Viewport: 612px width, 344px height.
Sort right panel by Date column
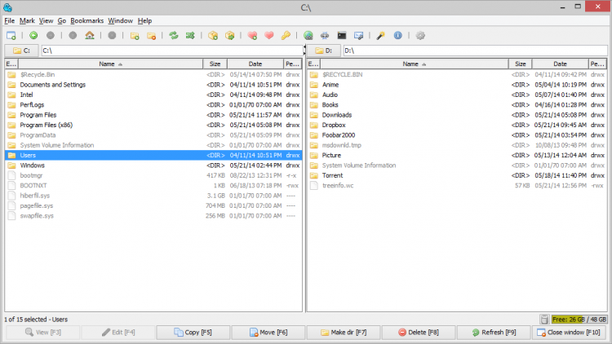(560, 64)
